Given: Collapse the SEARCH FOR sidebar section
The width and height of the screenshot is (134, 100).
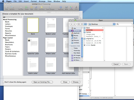Looking at the screenshot, I should 70,46.
